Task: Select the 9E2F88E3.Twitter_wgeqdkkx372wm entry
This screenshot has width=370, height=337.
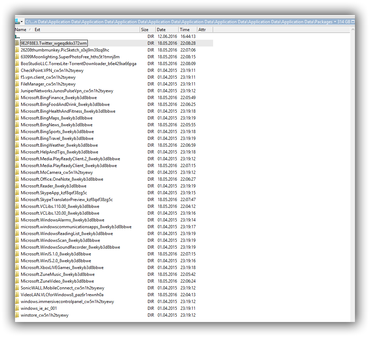Action: pyautogui.click(x=54, y=43)
